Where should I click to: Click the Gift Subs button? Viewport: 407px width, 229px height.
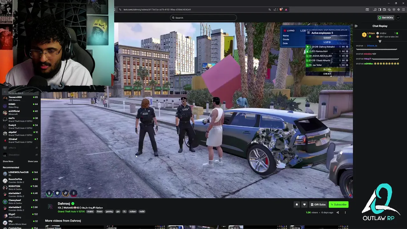tap(318, 205)
